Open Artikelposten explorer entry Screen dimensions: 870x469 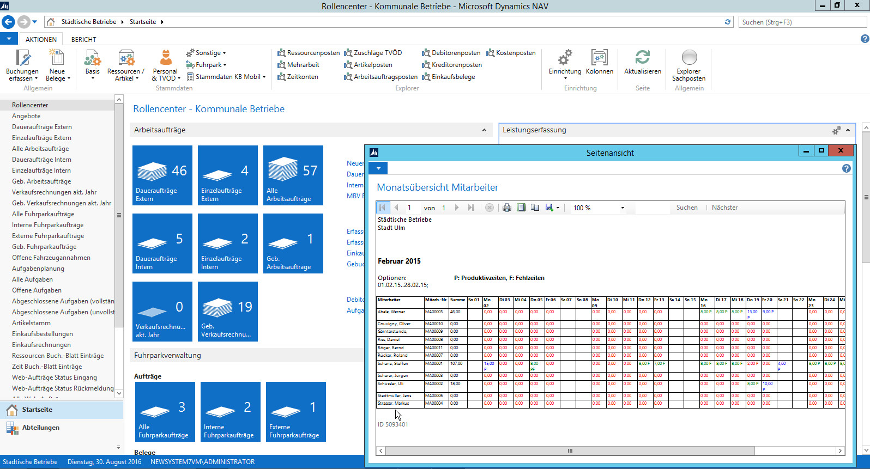point(368,65)
